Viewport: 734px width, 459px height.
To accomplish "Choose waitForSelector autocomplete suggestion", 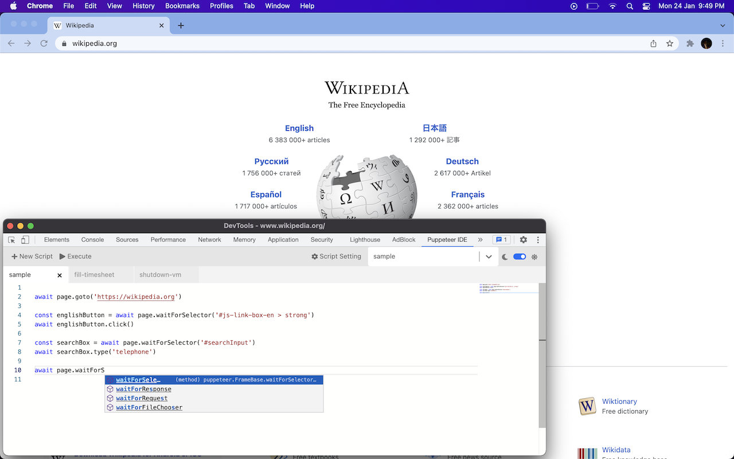I will pos(214,380).
